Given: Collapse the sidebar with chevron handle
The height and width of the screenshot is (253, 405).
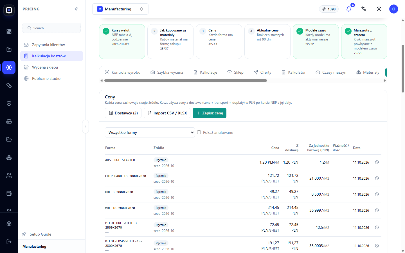Looking at the screenshot, I should tap(85, 126).
